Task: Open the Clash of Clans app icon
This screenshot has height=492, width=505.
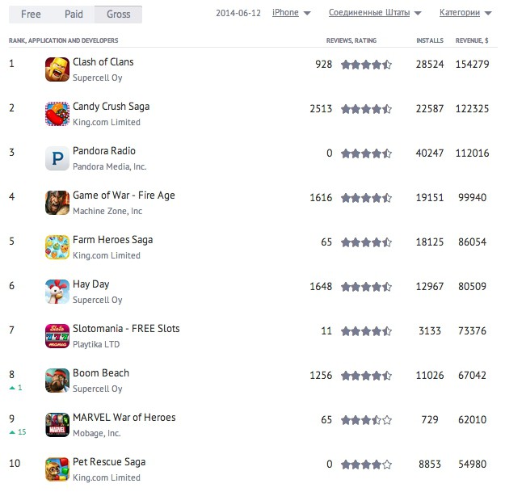Action: 57,69
